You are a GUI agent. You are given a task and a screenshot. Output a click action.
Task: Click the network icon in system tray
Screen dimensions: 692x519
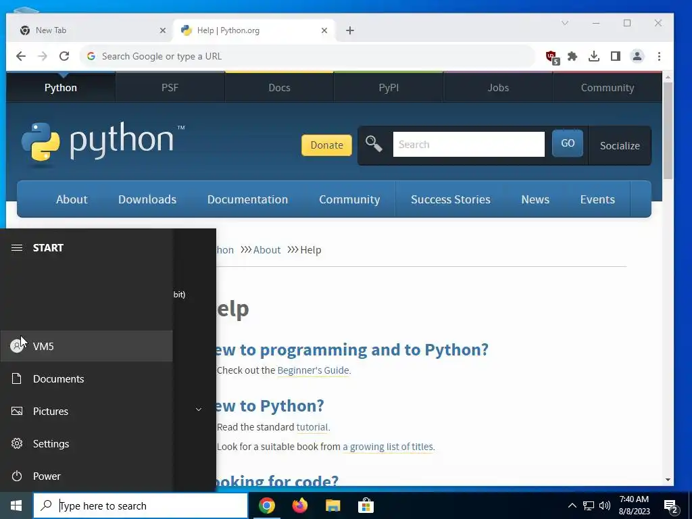pyautogui.click(x=589, y=505)
